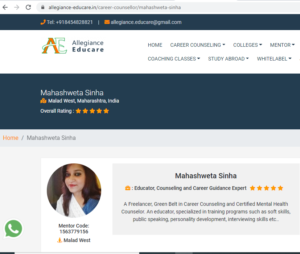Go to the Home menu item
The width and height of the screenshot is (300, 254).
pos(155,45)
